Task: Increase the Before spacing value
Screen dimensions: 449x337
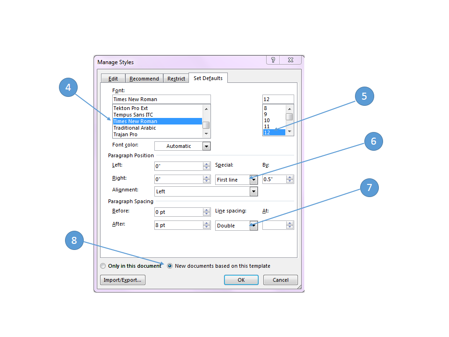Action: click(206, 210)
